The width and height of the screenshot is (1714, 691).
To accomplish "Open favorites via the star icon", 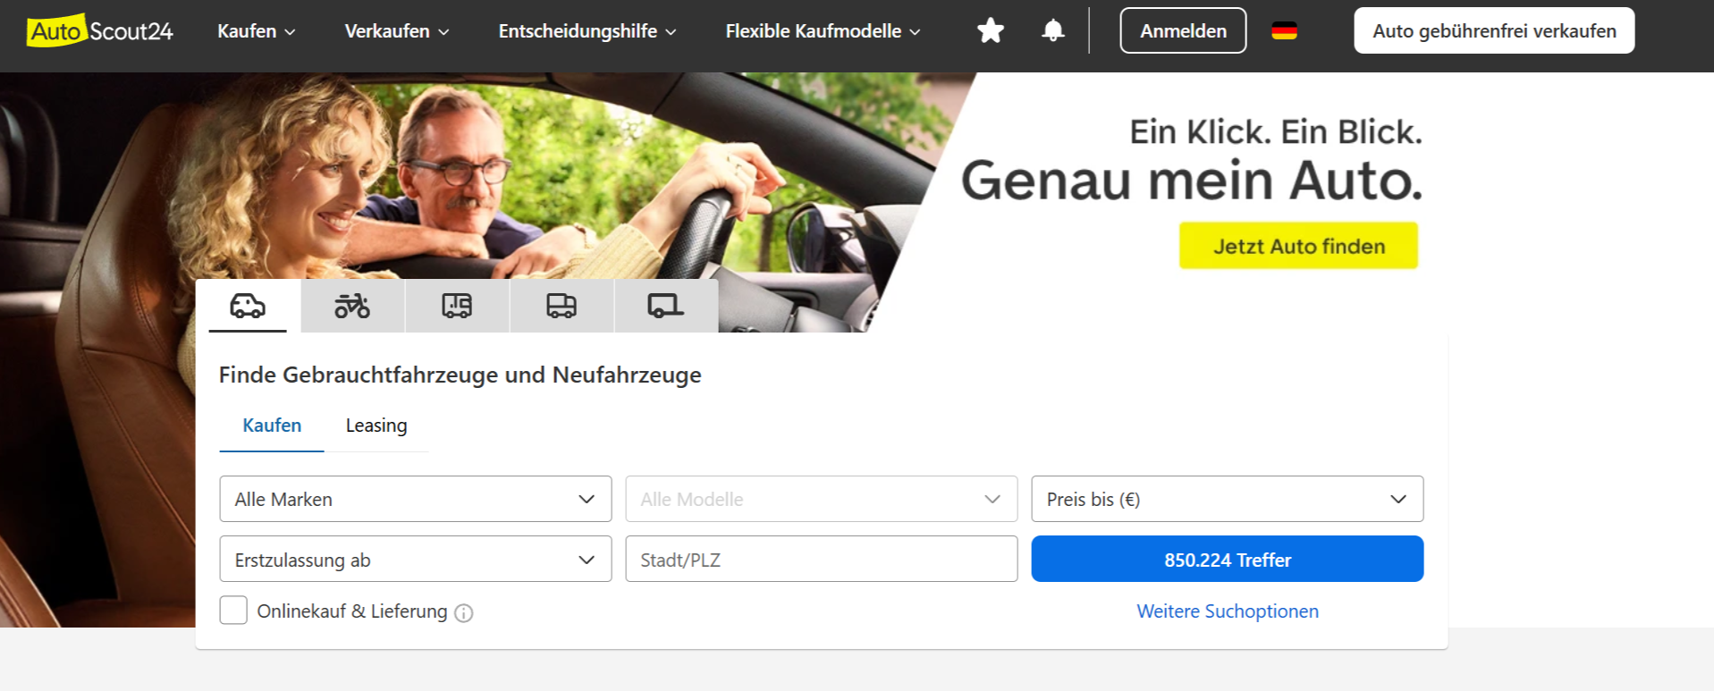I will coord(991,30).
